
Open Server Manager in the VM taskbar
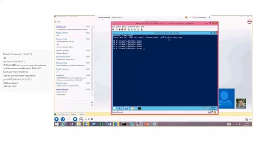point(120,108)
